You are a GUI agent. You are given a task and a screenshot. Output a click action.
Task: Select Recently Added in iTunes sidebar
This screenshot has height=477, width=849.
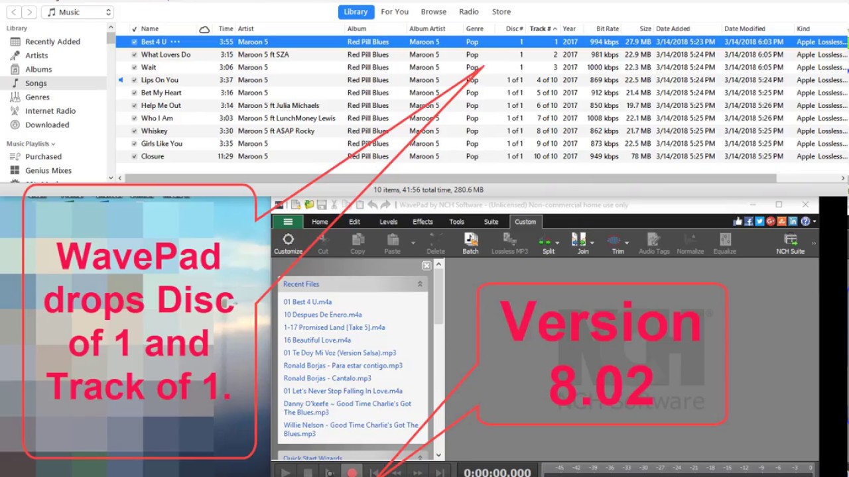click(x=52, y=41)
